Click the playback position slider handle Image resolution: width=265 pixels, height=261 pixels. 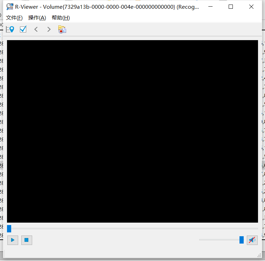pyautogui.click(x=9, y=229)
